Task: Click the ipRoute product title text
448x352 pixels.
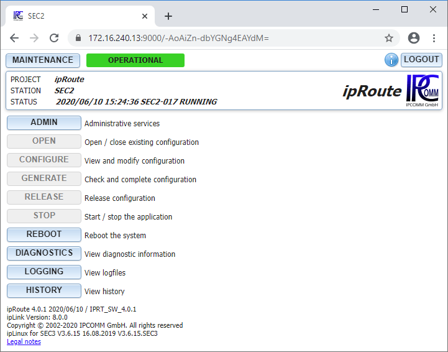Action: (372, 91)
